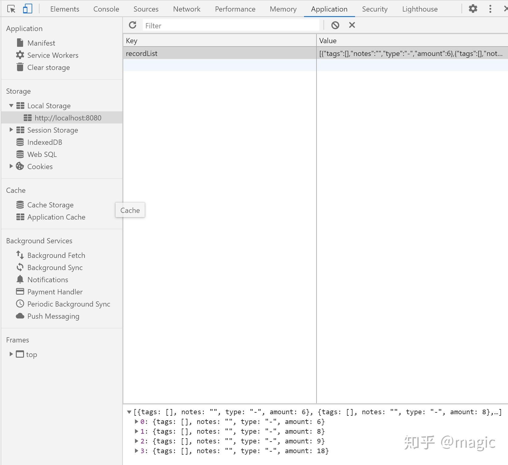
Task: Open IndexedDB storage
Action: [44, 142]
